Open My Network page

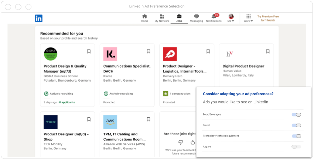[162, 18]
